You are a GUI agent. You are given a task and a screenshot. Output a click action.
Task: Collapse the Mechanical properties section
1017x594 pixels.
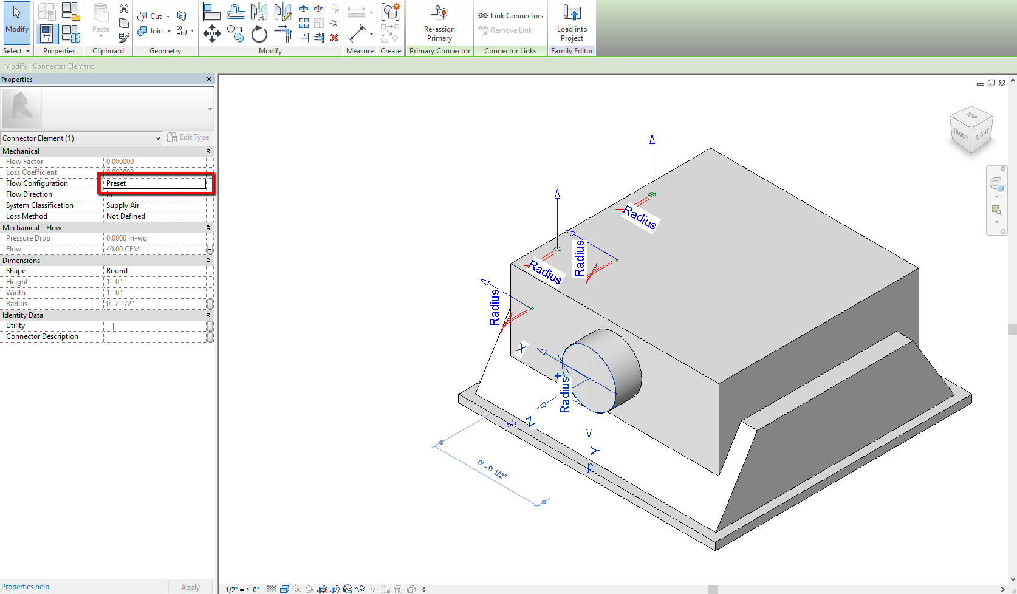(208, 150)
